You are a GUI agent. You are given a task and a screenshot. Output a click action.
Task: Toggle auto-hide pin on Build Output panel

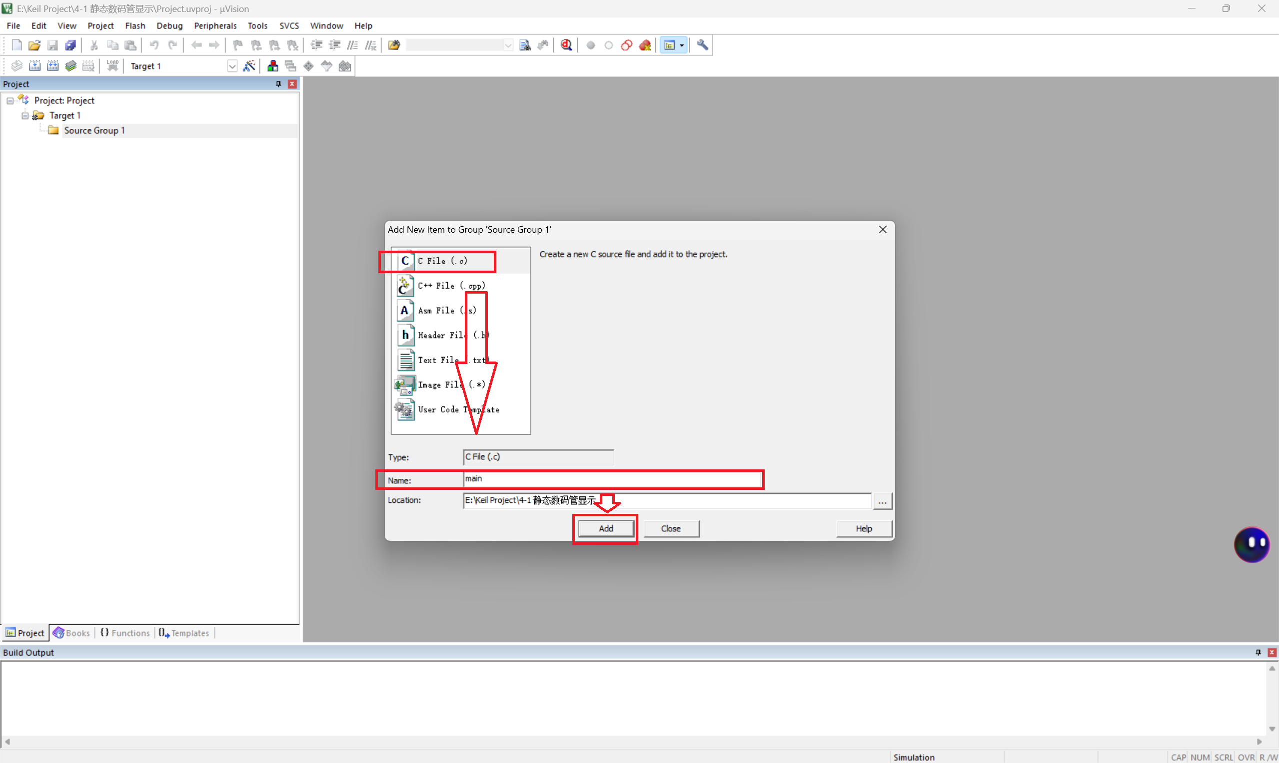[x=1258, y=653]
